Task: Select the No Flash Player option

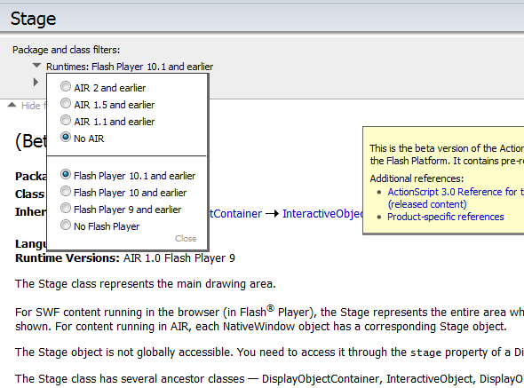Action: (x=66, y=225)
